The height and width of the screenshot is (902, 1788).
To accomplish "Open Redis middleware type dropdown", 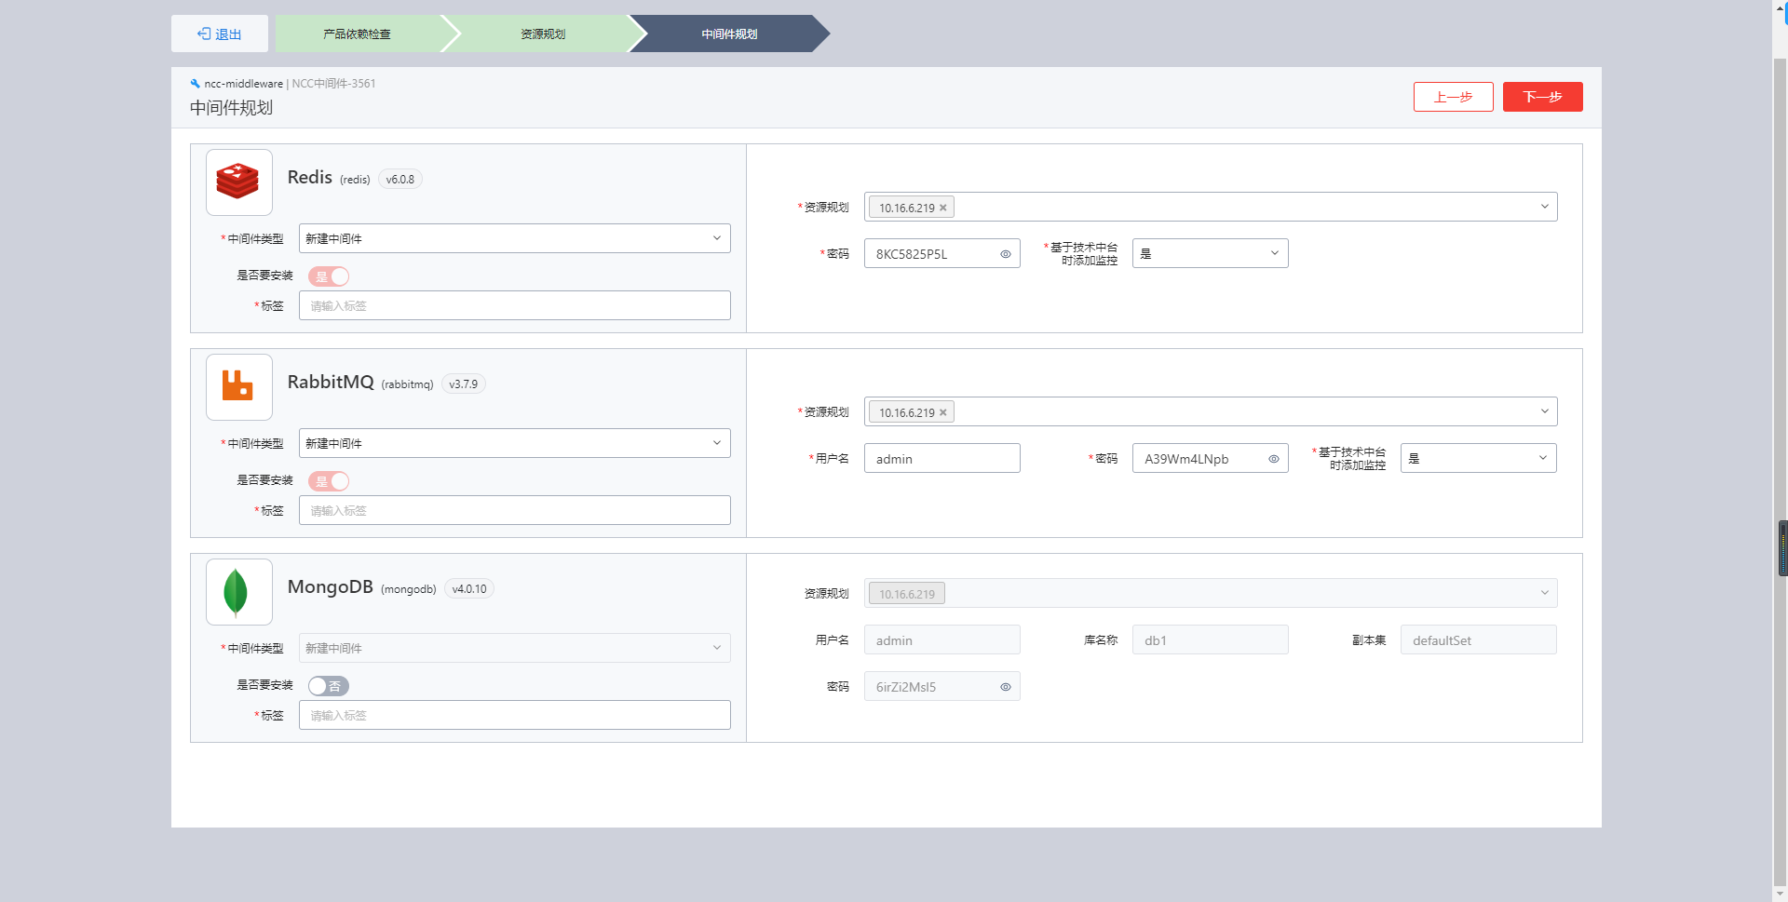I will tap(514, 238).
